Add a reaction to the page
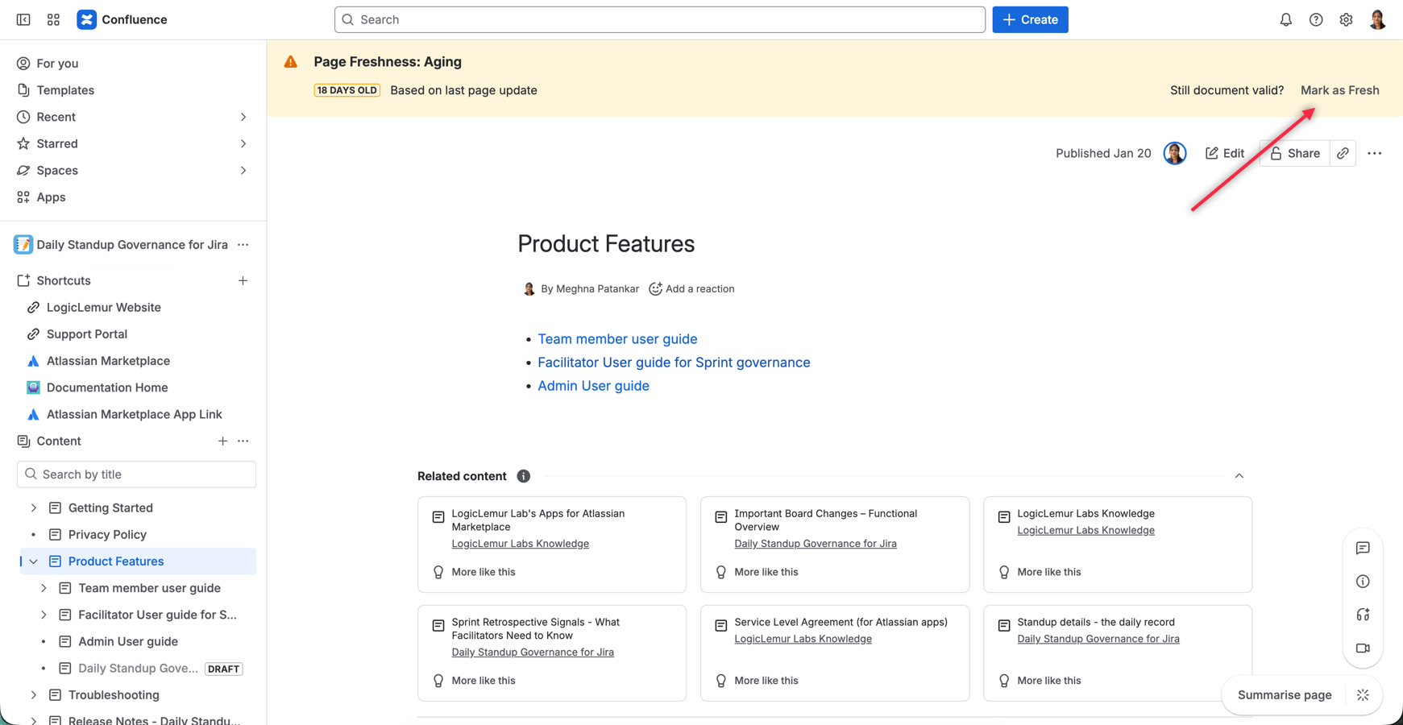 (691, 288)
